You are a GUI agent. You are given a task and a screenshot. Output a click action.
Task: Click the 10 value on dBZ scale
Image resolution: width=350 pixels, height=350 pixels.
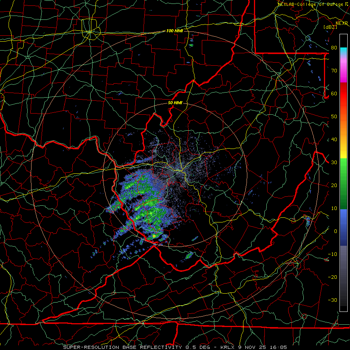(334, 208)
